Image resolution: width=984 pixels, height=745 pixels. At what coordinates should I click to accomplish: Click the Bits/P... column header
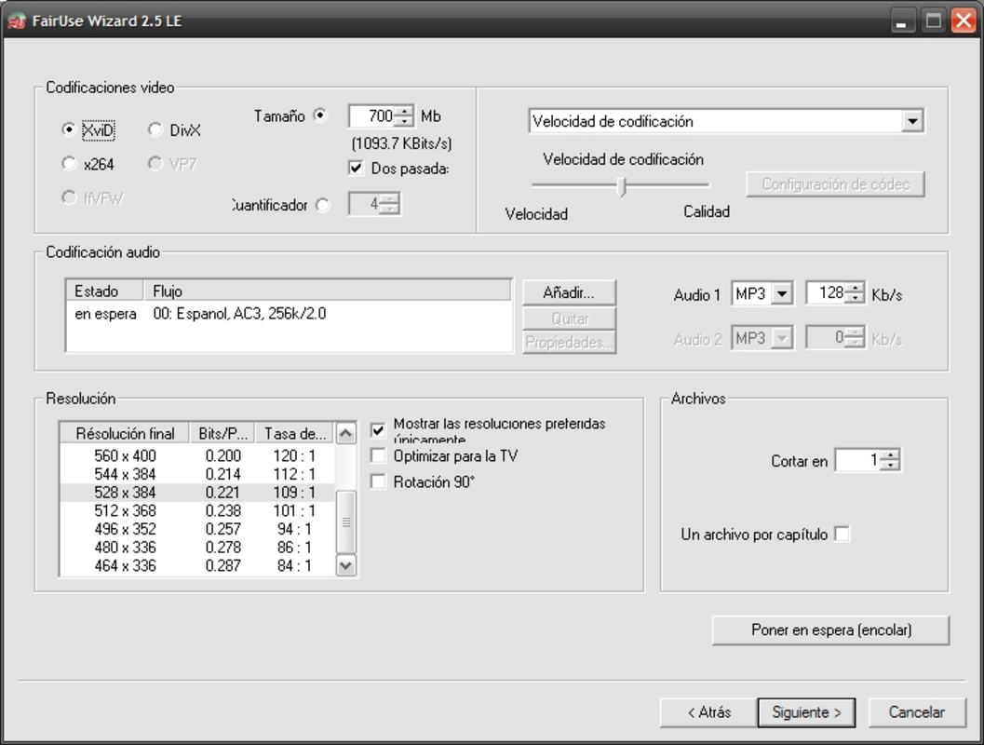point(222,434)
